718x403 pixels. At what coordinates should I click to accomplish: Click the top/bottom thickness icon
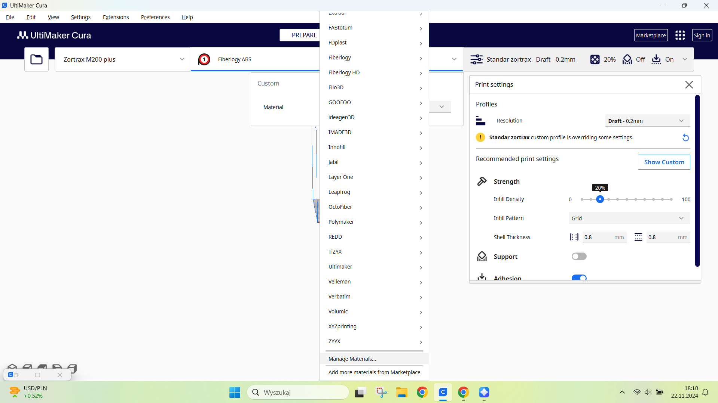coord(638,237)
